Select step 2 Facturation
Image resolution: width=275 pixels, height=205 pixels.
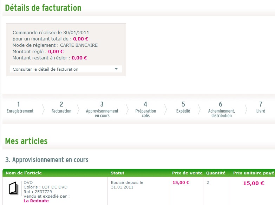coord(61,108)
